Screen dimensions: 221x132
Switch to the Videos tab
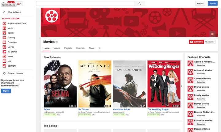pyautogui.click(x=57, y=49)
